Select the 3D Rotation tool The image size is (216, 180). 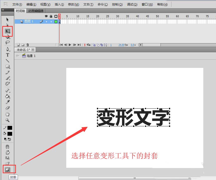click(8, 37)
